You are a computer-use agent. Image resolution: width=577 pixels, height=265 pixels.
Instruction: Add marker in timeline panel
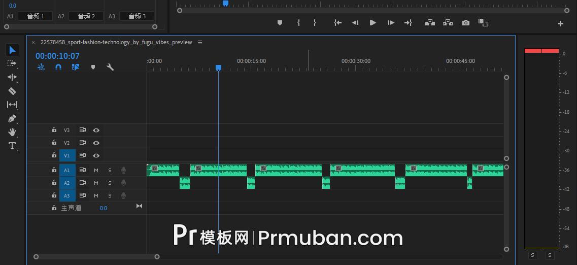[x=93, y=67]
